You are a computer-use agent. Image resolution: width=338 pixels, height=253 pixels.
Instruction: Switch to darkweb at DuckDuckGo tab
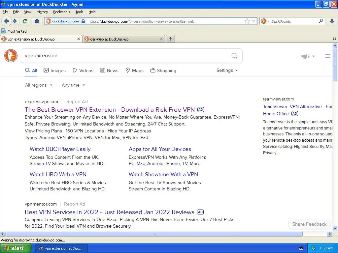(124, 39)
